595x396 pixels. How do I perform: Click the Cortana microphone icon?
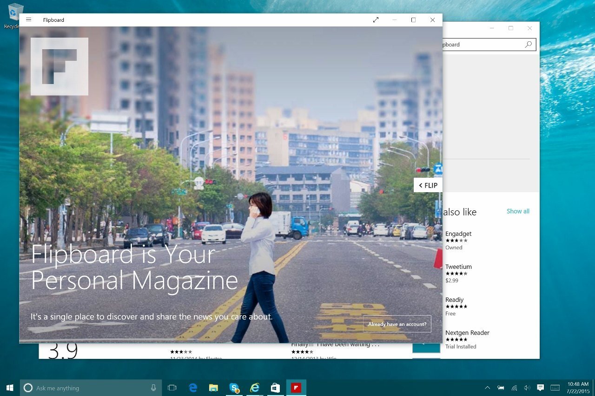153,388
